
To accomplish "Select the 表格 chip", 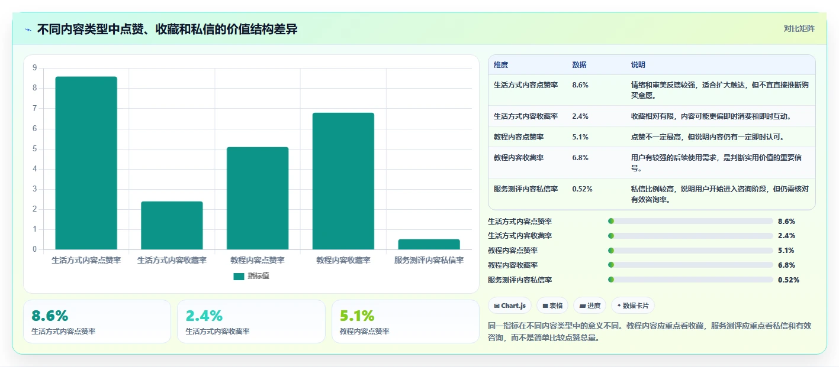I will click(552, 306).
